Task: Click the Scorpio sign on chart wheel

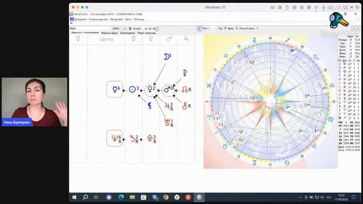Action: 316,57
